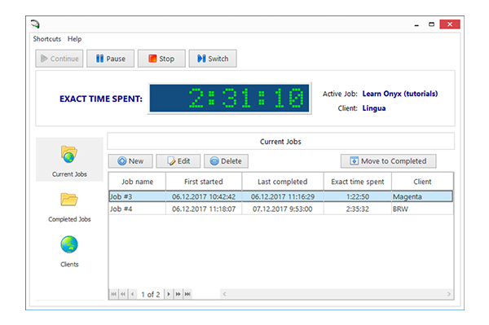Select the Job #4 row

pyautogui.click(x=280, y=209)
